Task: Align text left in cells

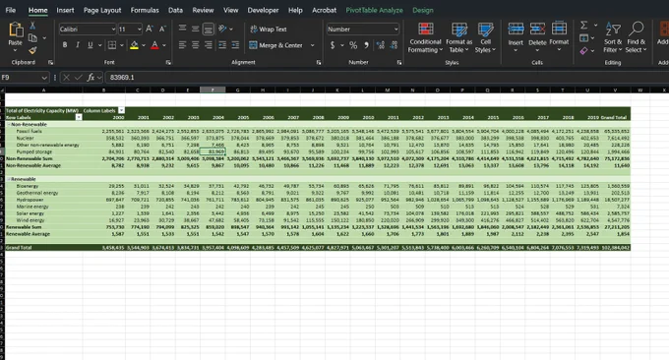Action: click(182, 45)
